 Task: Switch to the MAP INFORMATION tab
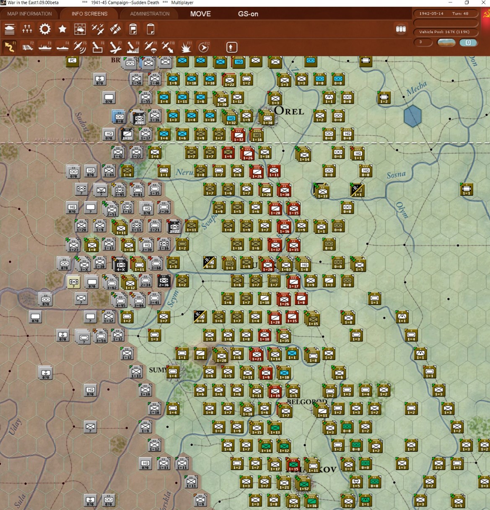pos(29,14)
